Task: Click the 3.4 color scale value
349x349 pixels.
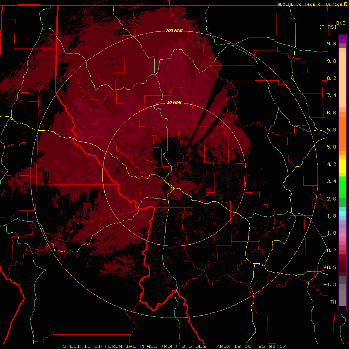Action: pos(332,181)
